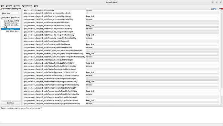Image resolution: width=223 pixels, height=126 pixels.
Task: Edit imu/mag.publisher.reliability value field
Action: 152,47
